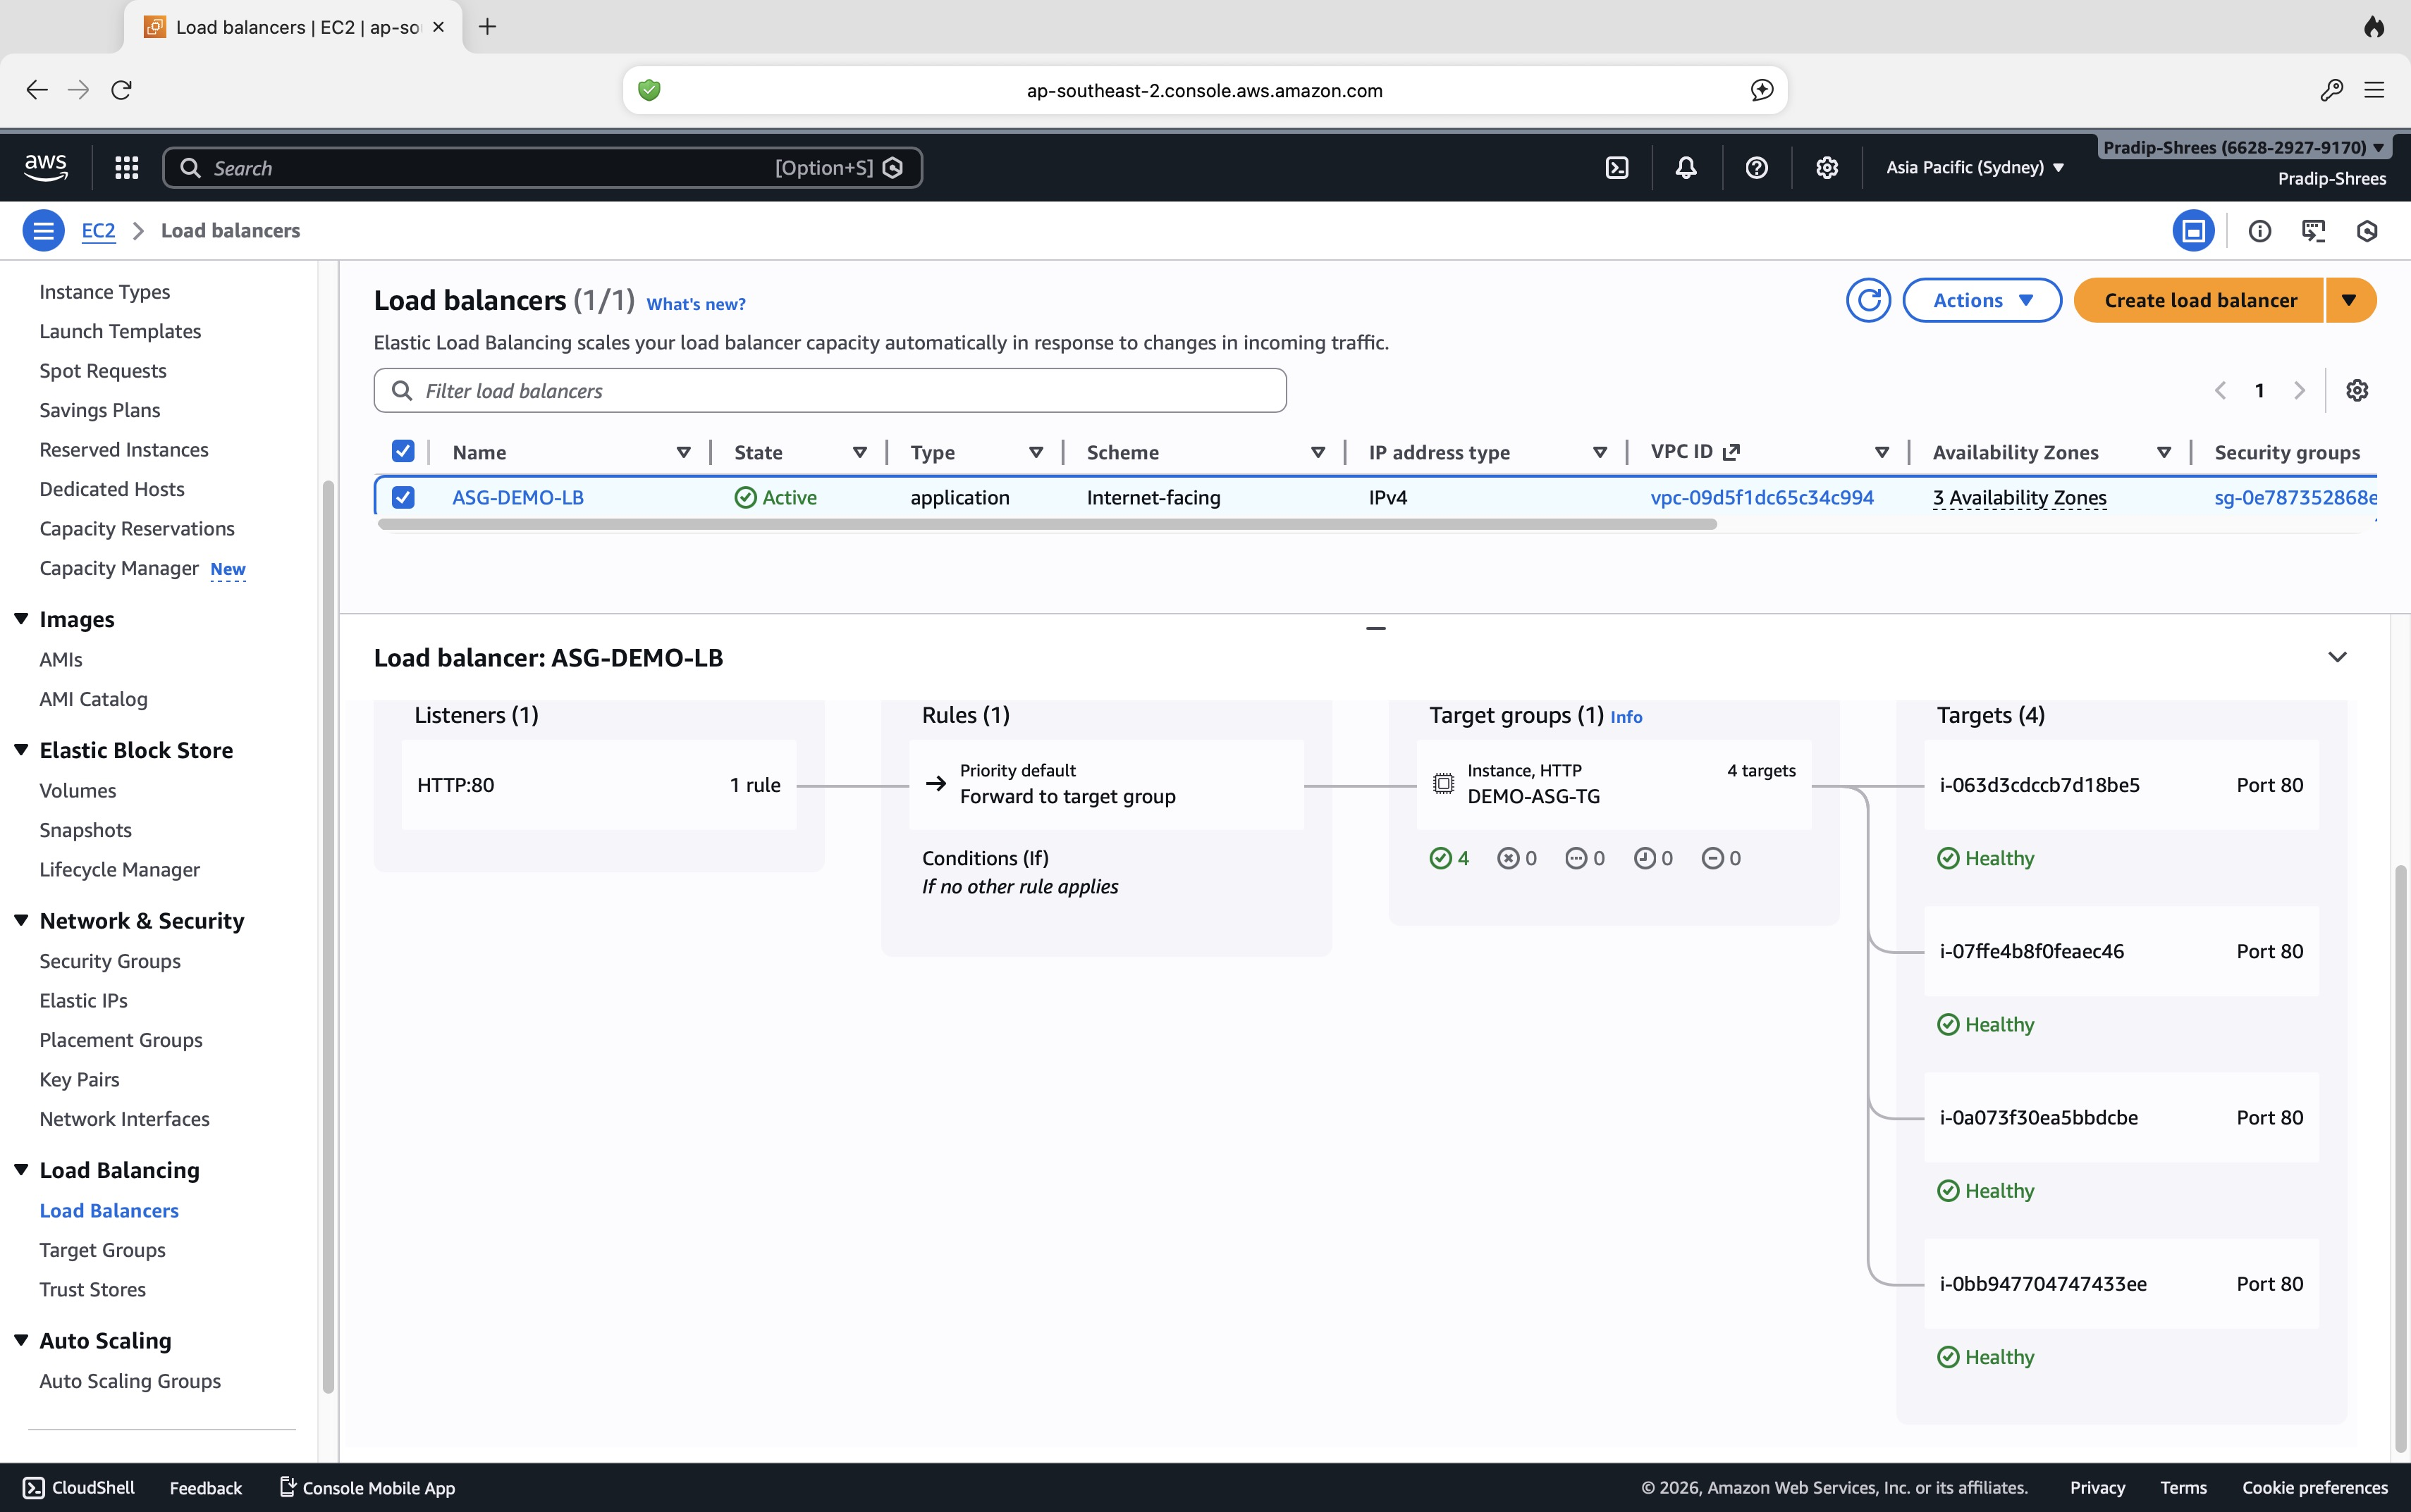Open account settings via the gear icon
The width and height of the screenshot is (2411, 1512).
coord(1827,167)
